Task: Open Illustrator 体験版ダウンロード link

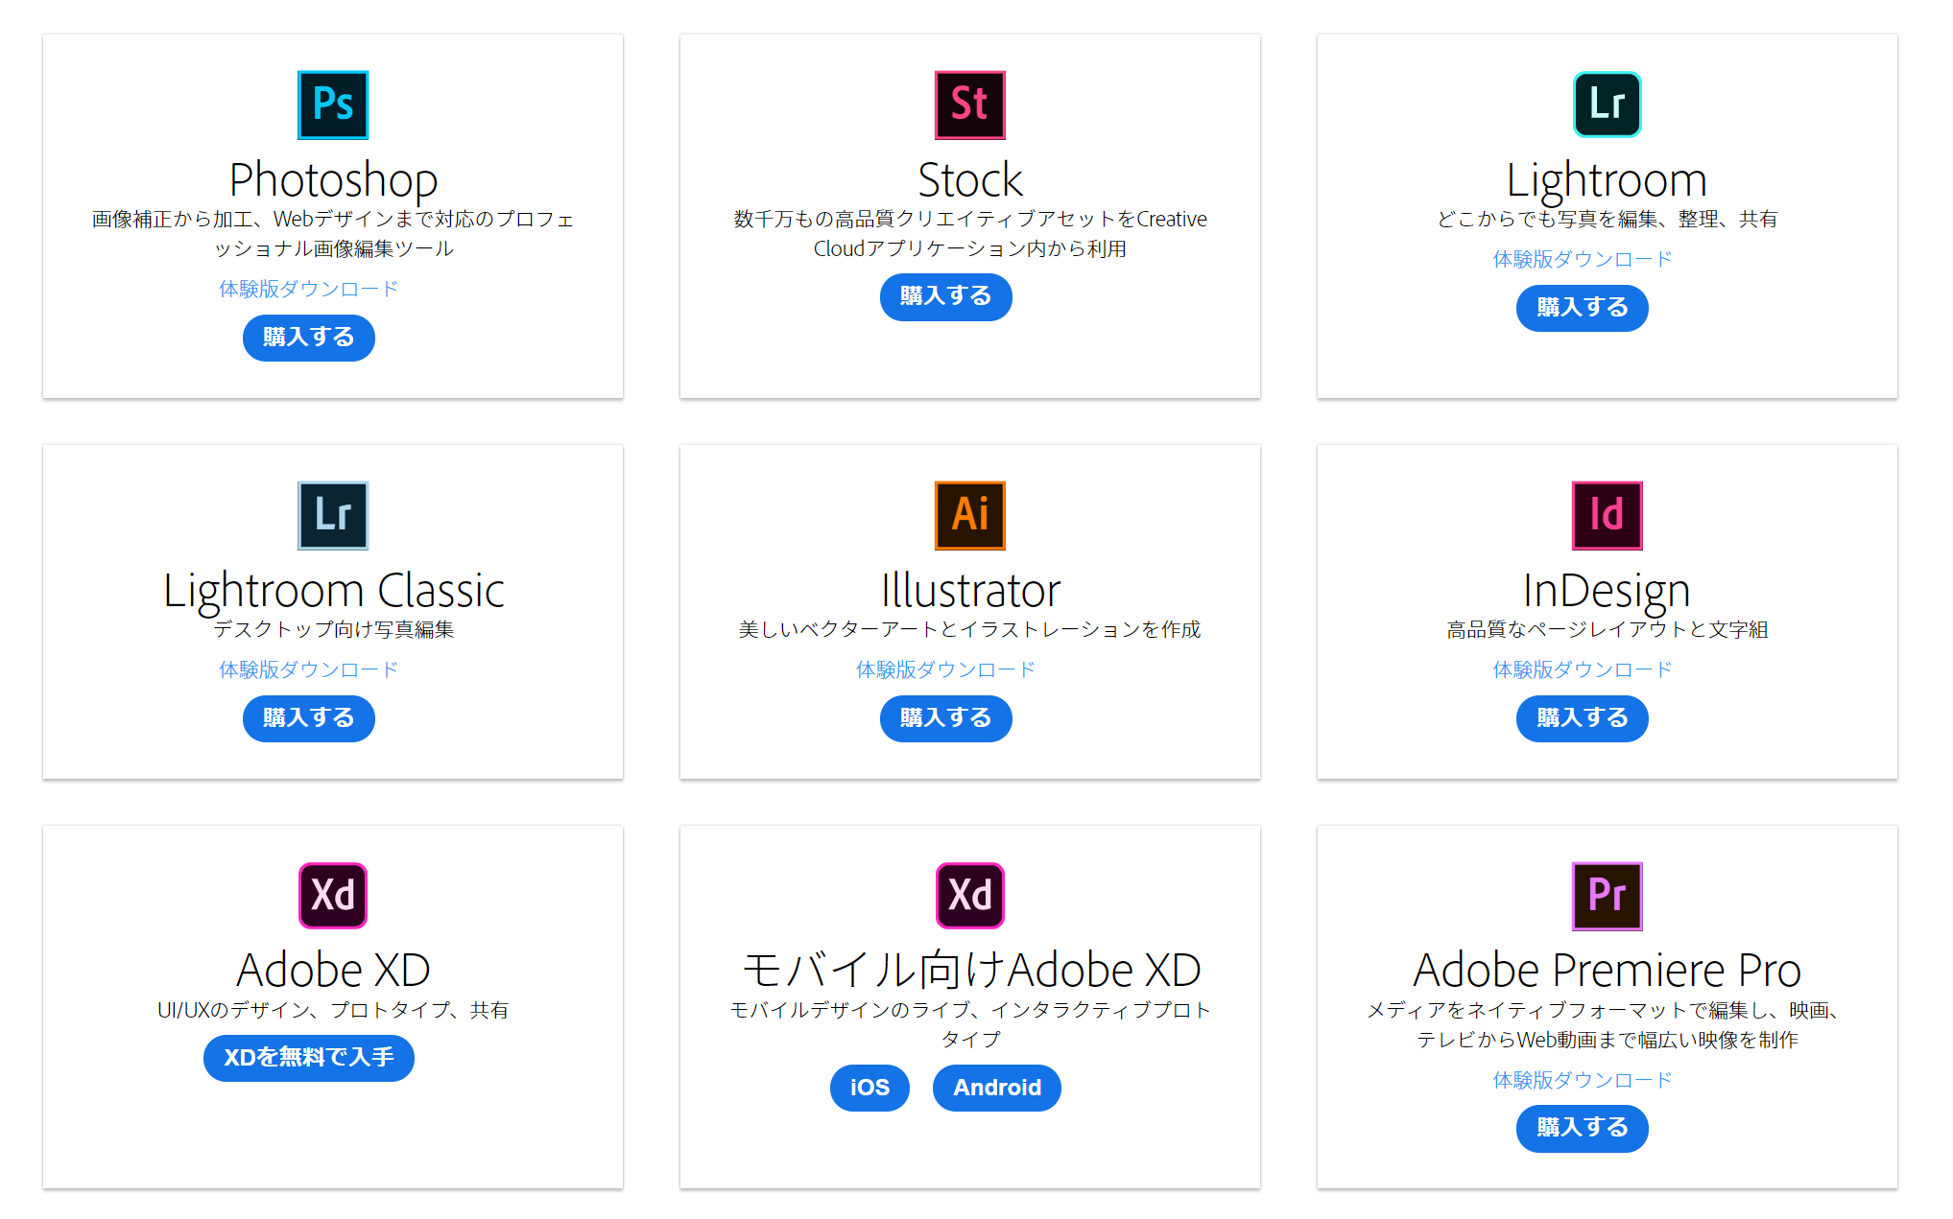Action: point(946,669)
